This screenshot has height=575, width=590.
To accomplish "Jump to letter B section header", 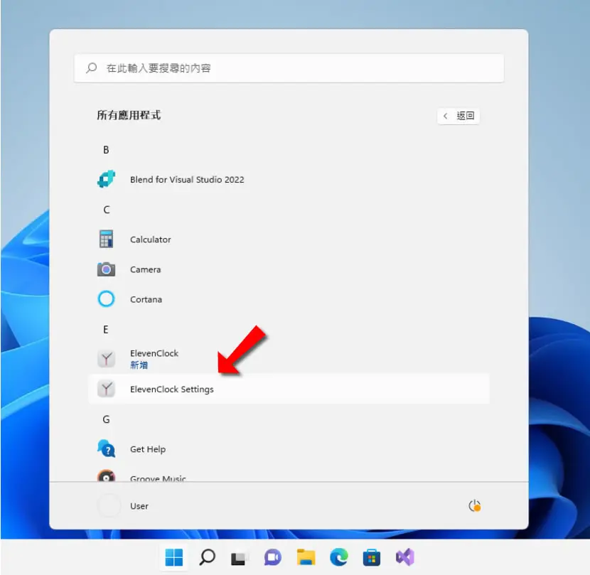I will [x=106, y=150].
